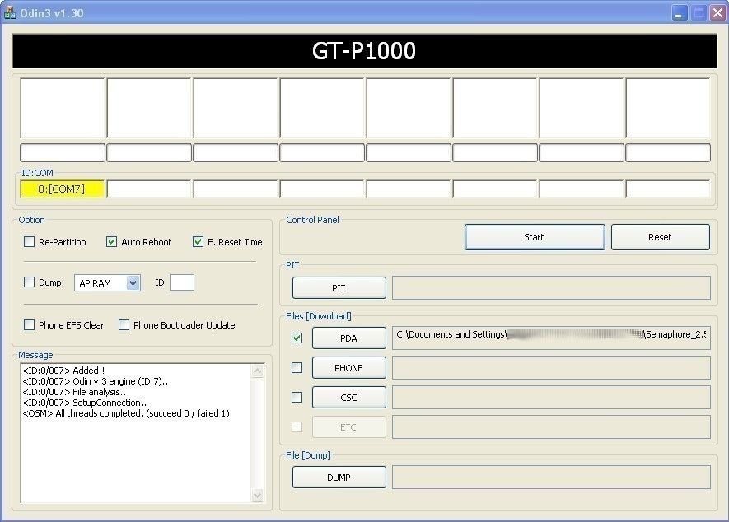
Task: Click the PHONE file button
Action: (348, 368)
